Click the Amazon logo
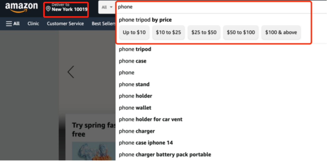This screenshot has height=161, width=327. tap(21, 8)
